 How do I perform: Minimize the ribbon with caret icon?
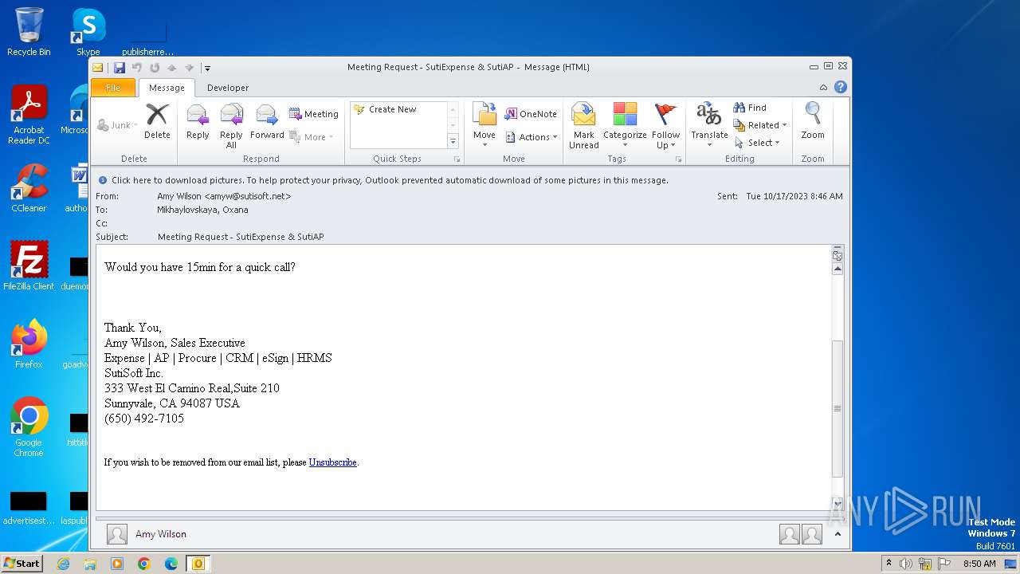(x=824, y=88)
